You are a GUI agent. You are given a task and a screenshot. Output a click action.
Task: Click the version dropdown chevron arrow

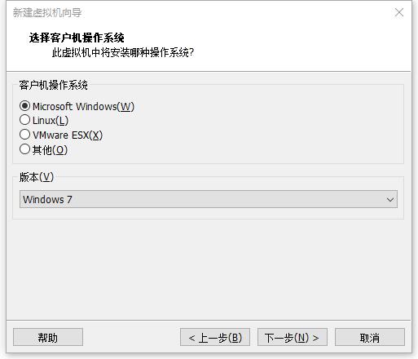click(x=390, y=200)
